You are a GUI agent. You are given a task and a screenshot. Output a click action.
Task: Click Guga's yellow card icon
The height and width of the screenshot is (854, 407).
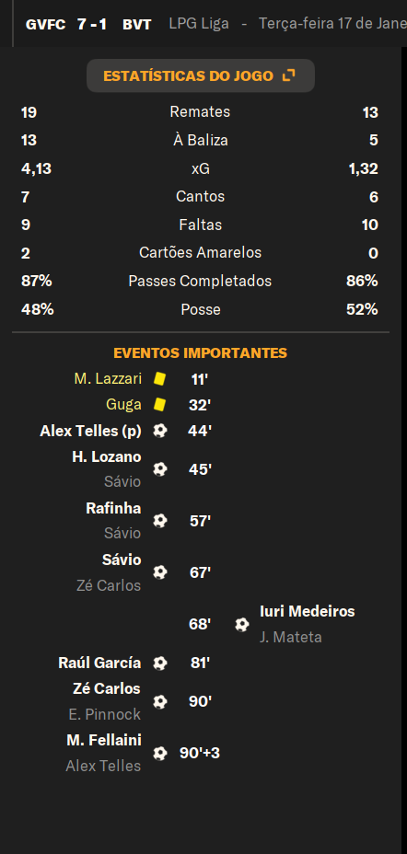(159, 405)
